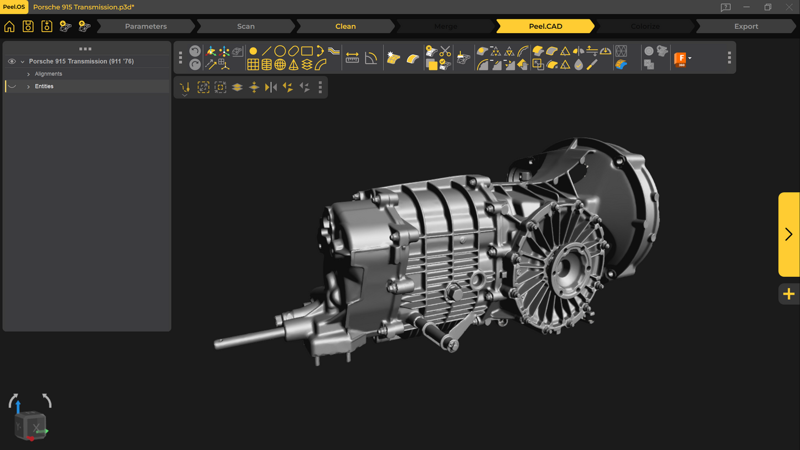Expand the Alignments tree node

click(x=29, y=74)
